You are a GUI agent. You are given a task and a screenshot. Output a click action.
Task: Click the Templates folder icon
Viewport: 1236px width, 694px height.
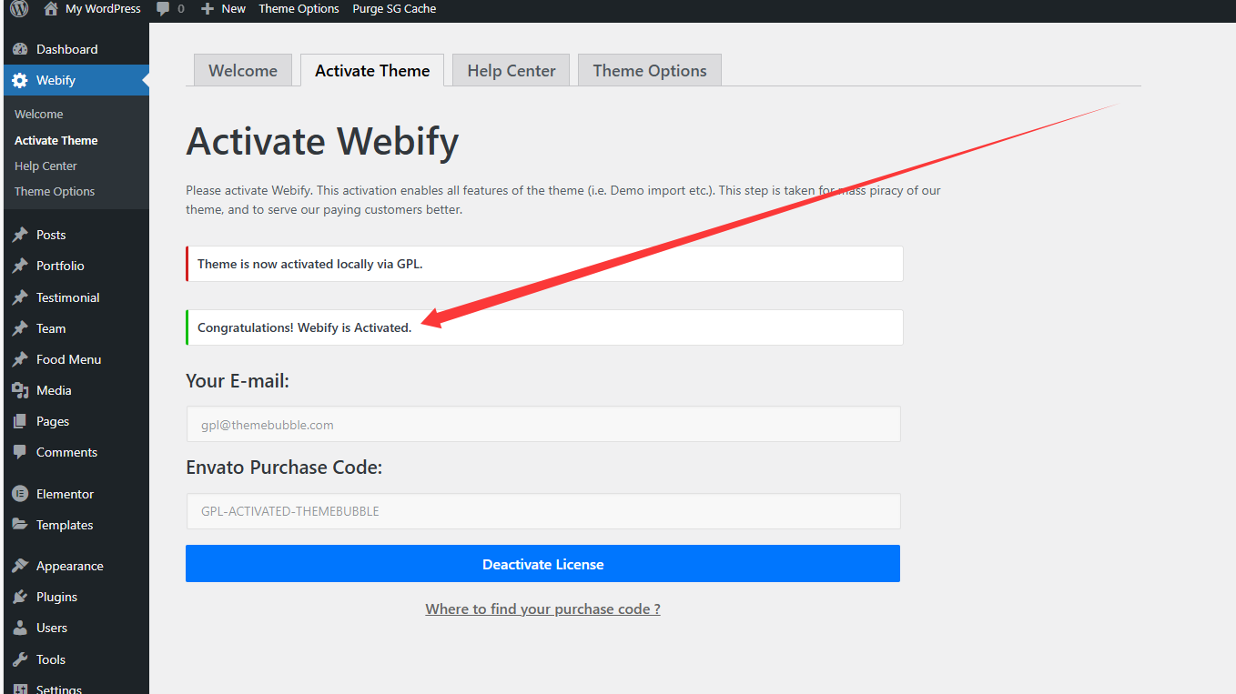point(20,525)
